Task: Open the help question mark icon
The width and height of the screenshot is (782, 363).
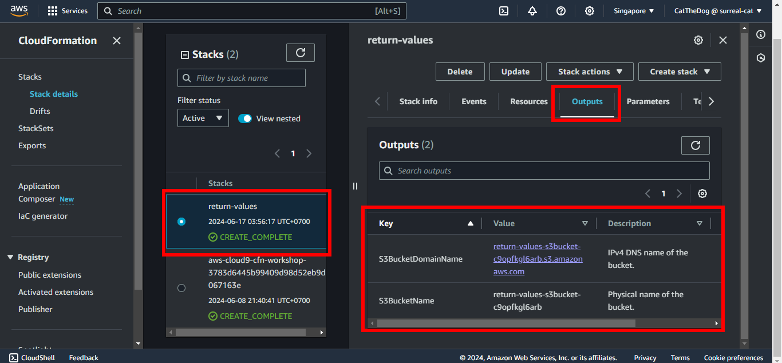Action: [x=561, y=11]
